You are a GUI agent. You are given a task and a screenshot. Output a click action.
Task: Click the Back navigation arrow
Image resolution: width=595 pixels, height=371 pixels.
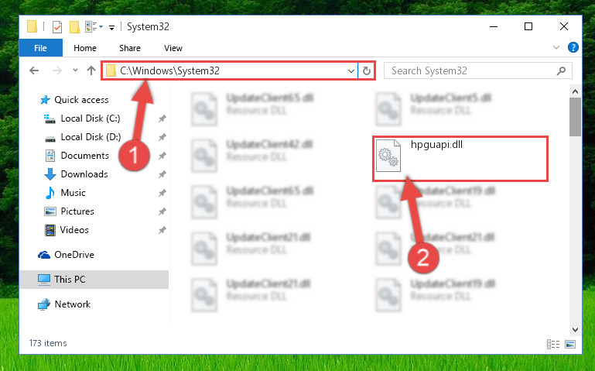[34, 70]
